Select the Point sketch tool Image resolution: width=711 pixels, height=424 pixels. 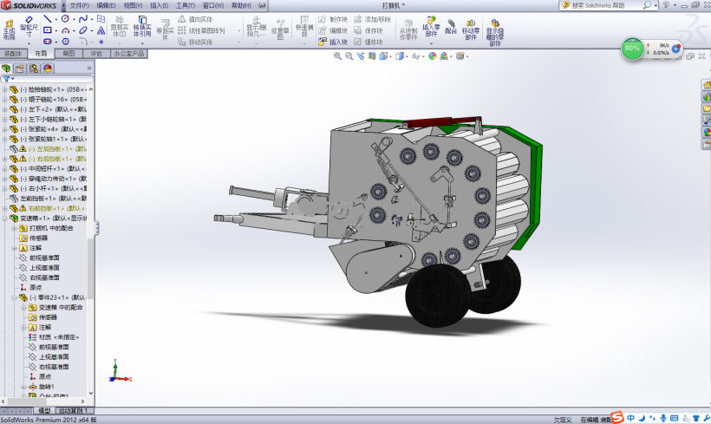[x=101, y=42]
